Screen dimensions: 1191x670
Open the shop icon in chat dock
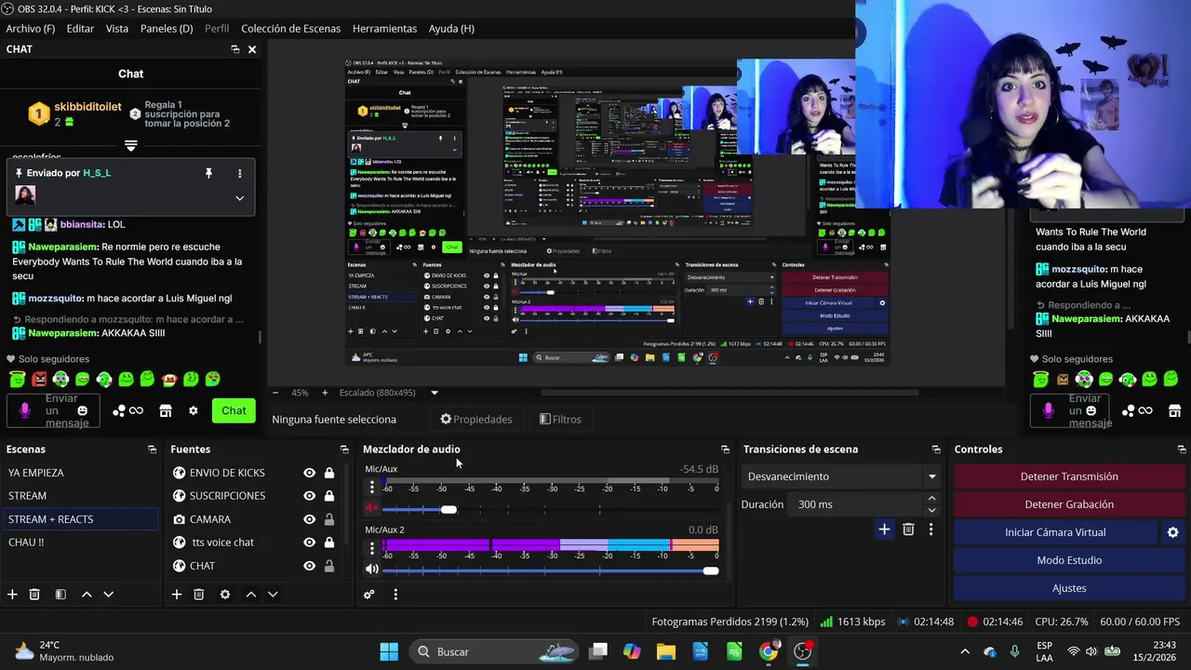(x=166, y=410)
